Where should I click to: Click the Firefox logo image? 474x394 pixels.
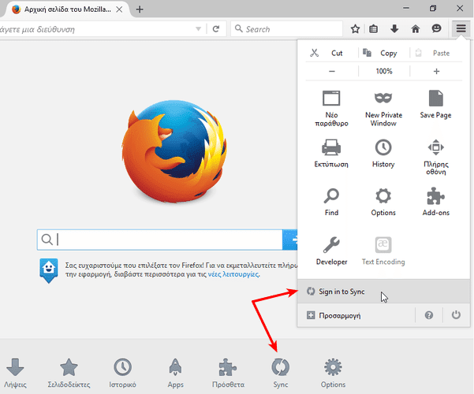pos(174,151)
